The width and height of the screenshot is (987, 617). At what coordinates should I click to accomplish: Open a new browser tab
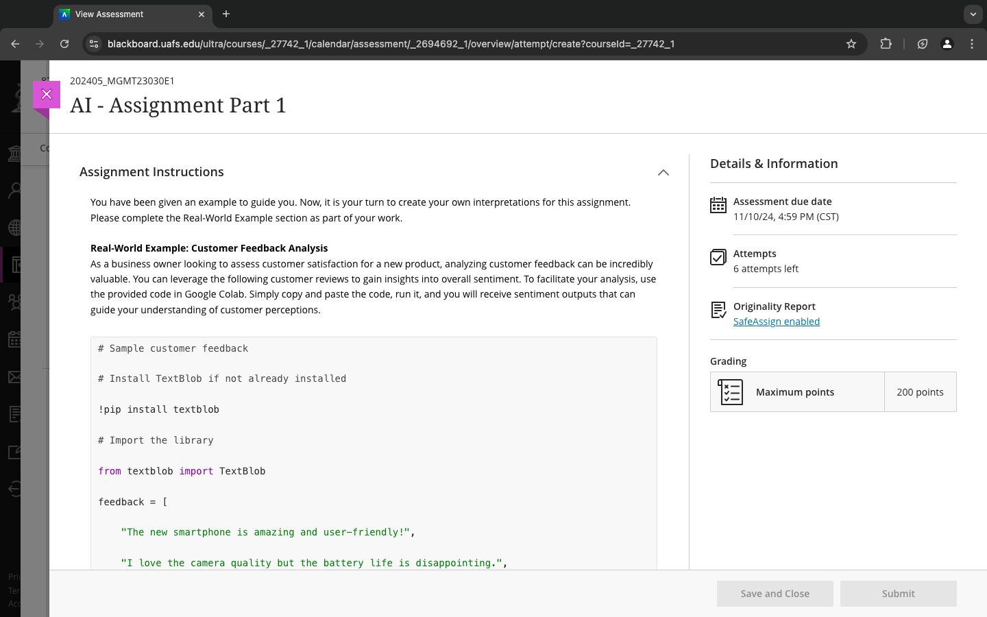(x=226, y=14)
